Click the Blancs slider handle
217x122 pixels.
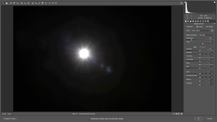[x=200, y=65]
